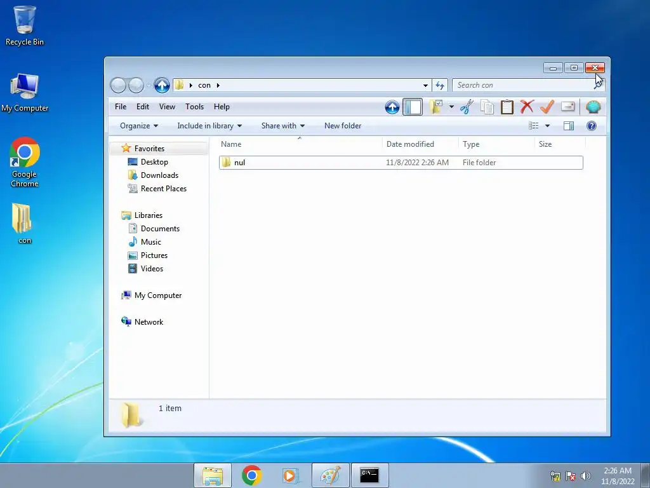Toggle the preview pane button
650x488 pixels.
coord(569,126)
